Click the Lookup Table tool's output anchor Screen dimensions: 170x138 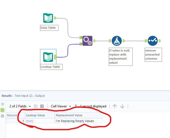pos(56,57)
